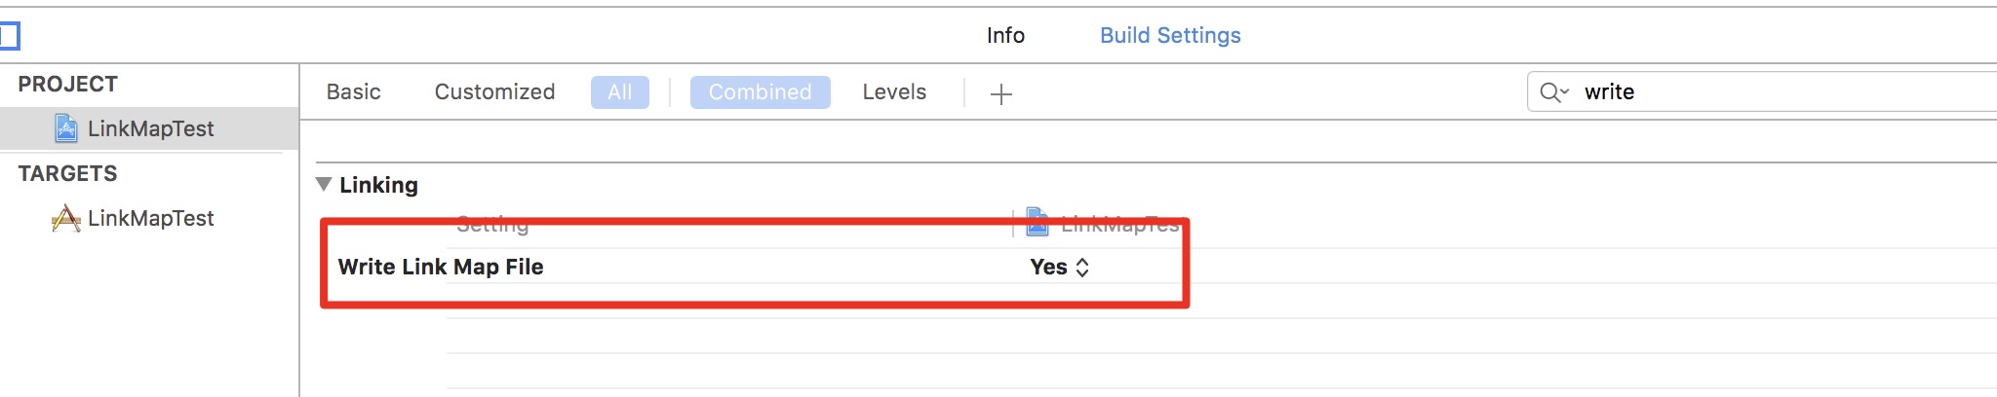Screen dimensions: 1997x397
Task: Open the Info tab
Action: 1004,36
